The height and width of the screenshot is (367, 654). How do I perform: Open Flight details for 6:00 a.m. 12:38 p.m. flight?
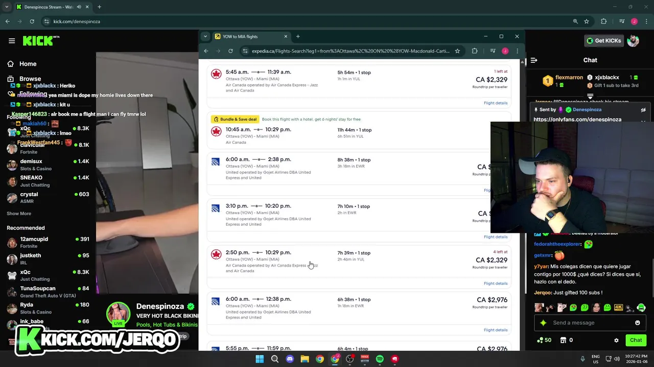coord(496,330)
